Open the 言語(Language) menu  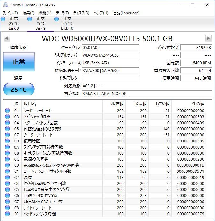point(126,13)
